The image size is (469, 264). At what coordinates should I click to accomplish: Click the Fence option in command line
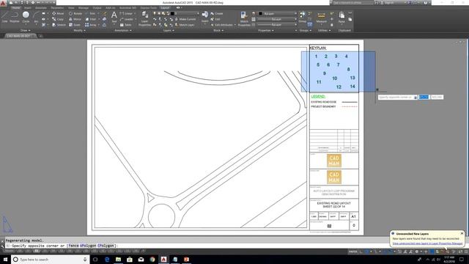click(74, 246)
